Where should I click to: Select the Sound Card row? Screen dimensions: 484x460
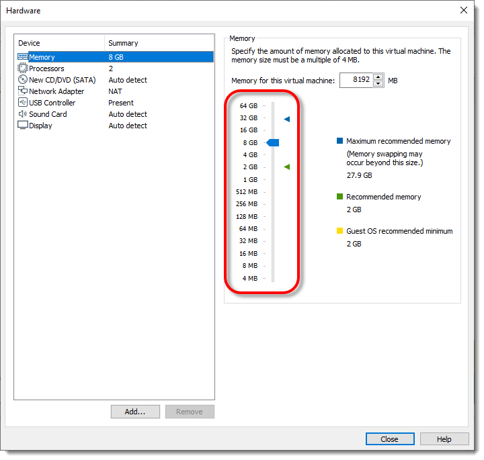tap(116, 114)
